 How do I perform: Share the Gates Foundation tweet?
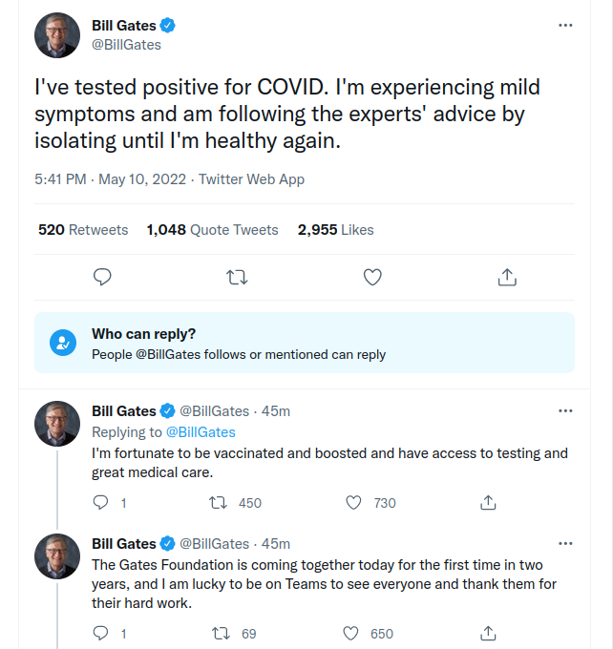click(487, 634)
